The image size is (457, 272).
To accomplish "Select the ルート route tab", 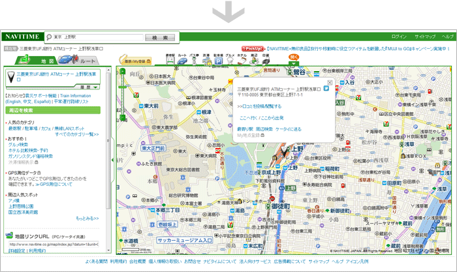I will (x=79, y=60).
